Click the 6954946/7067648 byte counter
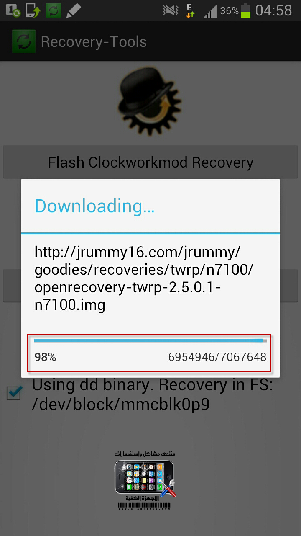301x536 pixels. pos(217,357)
